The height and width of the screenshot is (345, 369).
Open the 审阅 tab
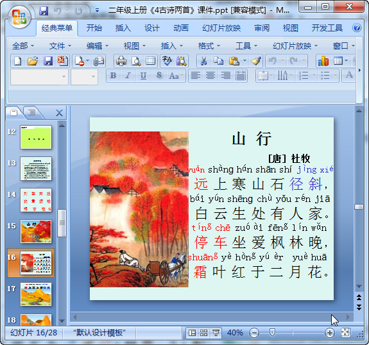coord(262,28)
